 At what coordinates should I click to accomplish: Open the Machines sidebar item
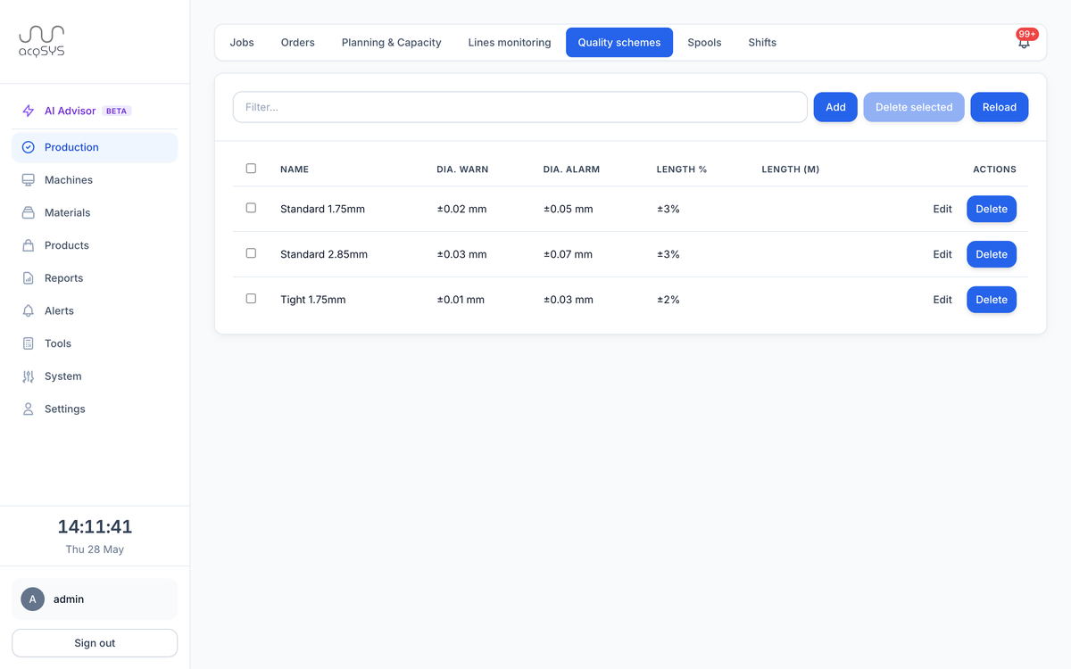coord(95,180)
